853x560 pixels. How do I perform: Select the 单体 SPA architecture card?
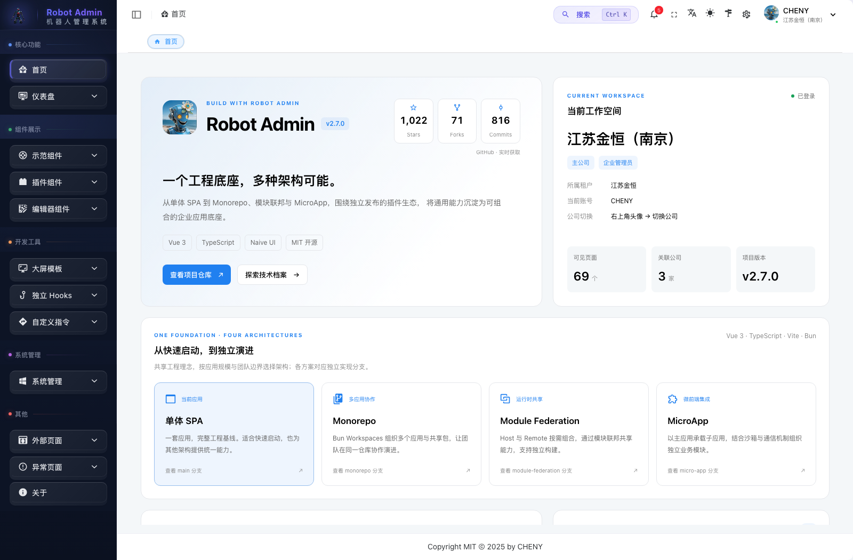(x=234, y=434)
